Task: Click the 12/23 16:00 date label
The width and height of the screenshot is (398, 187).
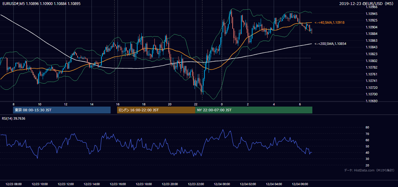Action: pyautogui.click(x=118, y=184)
